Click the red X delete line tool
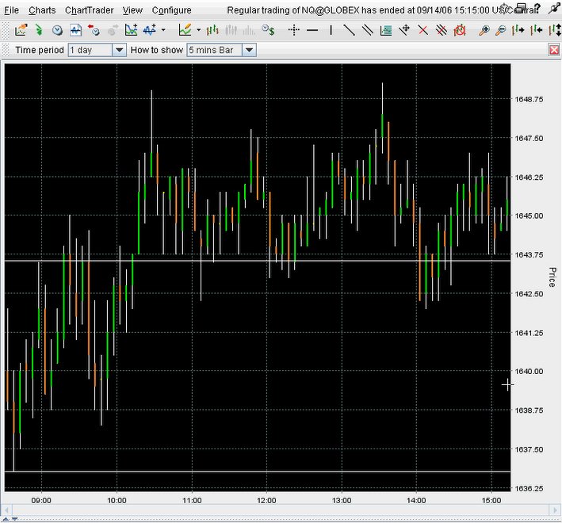The height and width of the screenshot is (523, 562). [423, 30]
